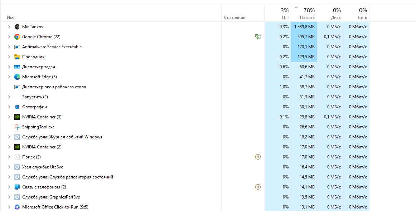Click the Microsoft Office Click-to-Run icon
The height and width of the screenshot is (211, 416).
coord(17,207)
